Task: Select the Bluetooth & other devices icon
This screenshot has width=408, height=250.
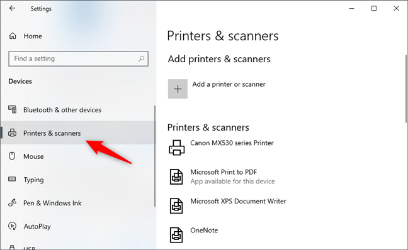Action: point(12,109)
